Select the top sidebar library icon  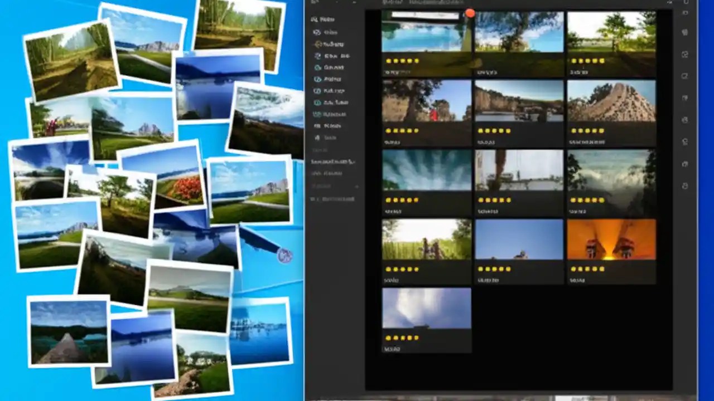[x=315, y=19]
